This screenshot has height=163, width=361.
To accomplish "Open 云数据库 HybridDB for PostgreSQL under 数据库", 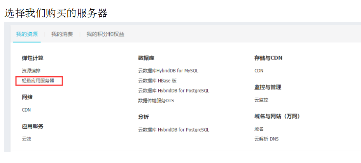I will tap(173, 91).
